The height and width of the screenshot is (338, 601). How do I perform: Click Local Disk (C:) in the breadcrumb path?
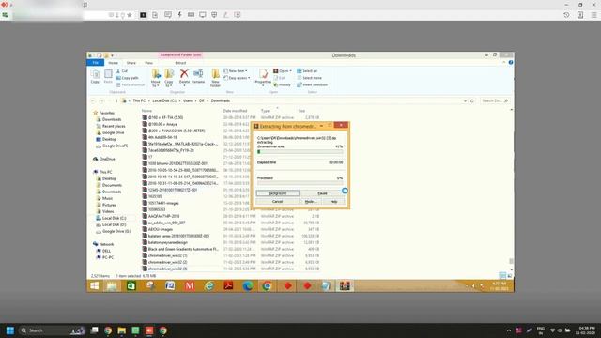pos(164,100)
